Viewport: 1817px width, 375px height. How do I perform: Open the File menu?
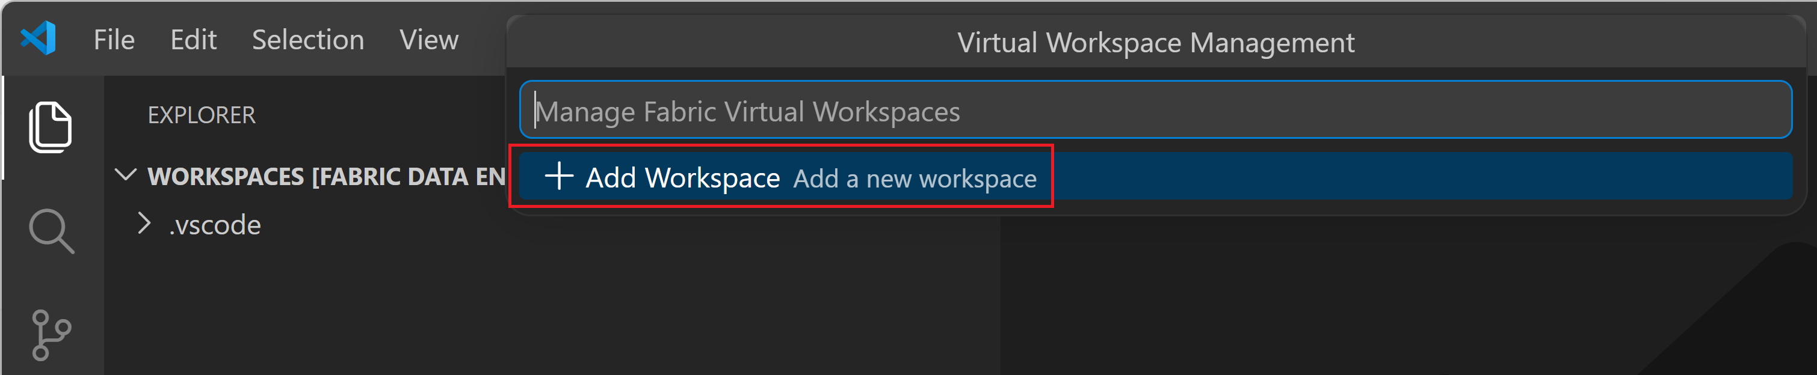click(114, 40)
